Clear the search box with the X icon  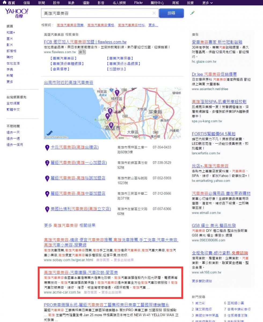click(x=154, y=13)
